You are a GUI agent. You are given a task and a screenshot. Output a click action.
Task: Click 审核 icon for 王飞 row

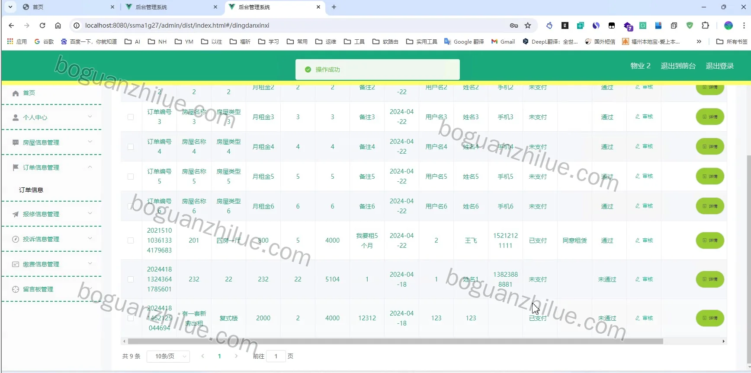coord(638,240)
